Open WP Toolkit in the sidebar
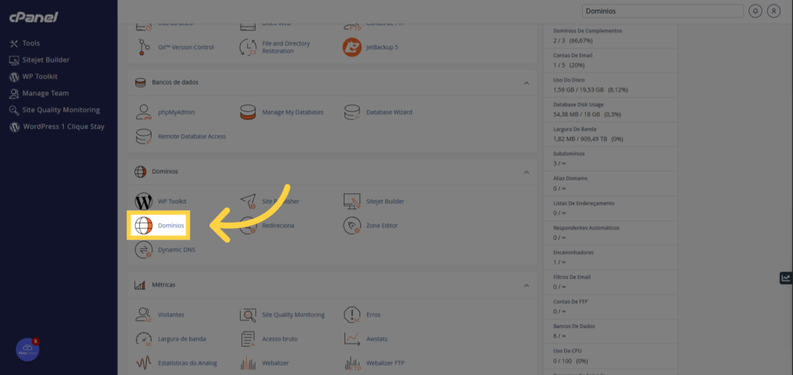The height and width of the screenshot is (375, 793). (34, 77)
